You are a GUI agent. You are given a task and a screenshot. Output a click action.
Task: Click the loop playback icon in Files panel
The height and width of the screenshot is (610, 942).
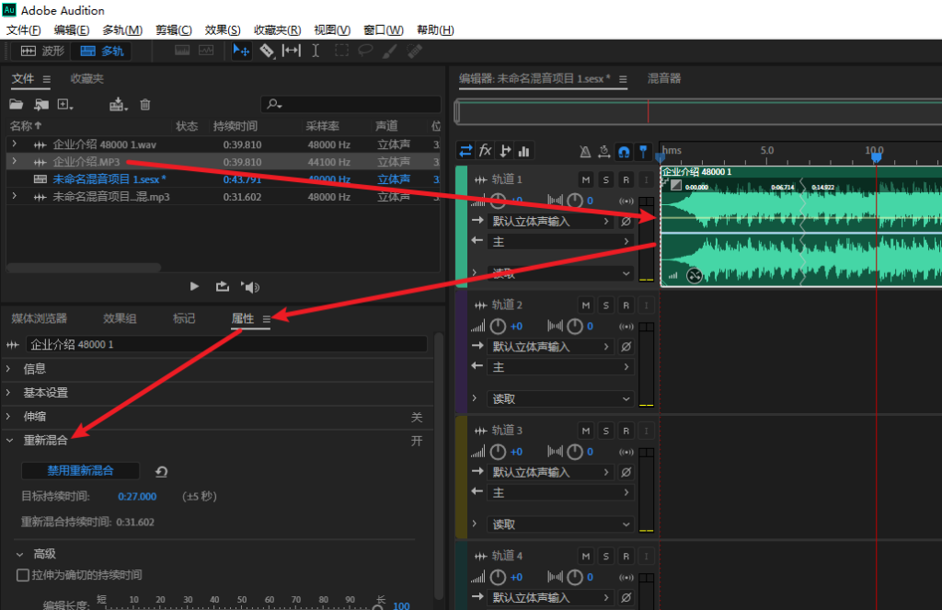pos(222,287)
